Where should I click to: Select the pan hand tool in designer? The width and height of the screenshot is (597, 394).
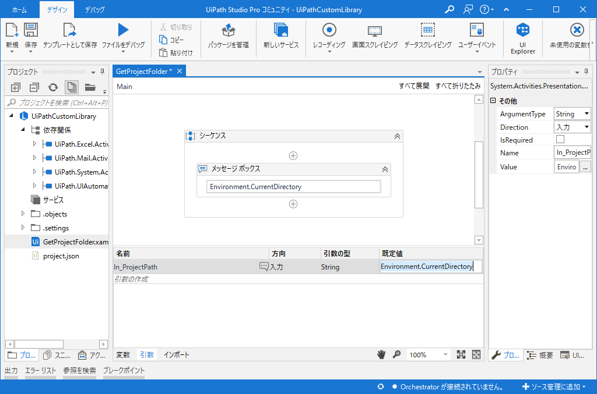tap(381, 355)
